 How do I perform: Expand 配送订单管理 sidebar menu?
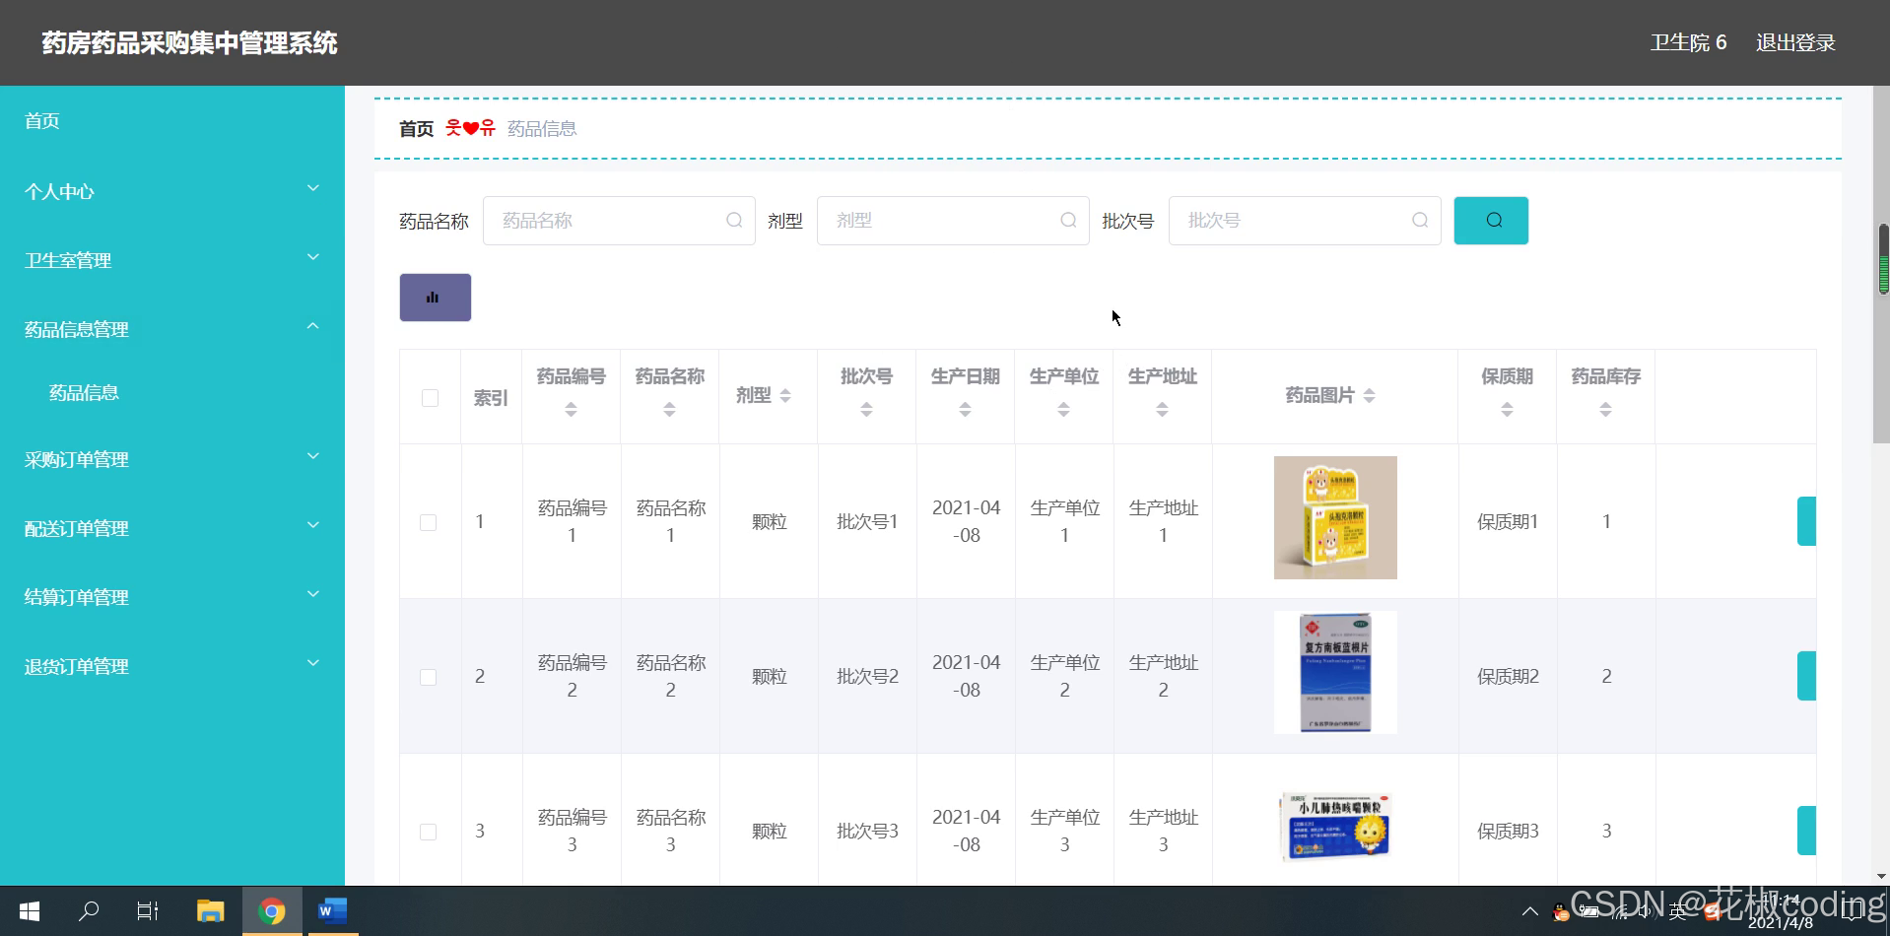pos(172,528)
